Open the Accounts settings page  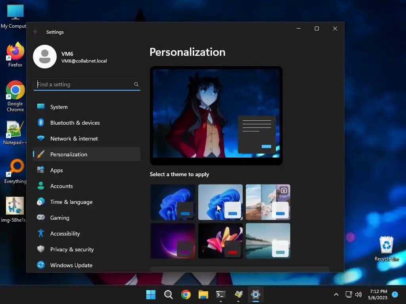pos(86,186)
